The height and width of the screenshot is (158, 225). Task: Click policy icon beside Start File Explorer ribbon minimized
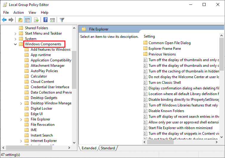coord(145,128)
